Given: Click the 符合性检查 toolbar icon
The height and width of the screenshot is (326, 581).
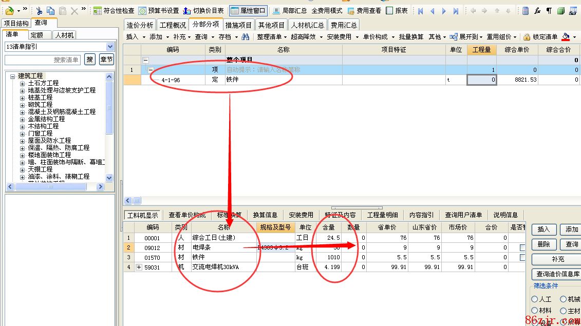Looking at the screenshot, I should (x=98, y=10).
